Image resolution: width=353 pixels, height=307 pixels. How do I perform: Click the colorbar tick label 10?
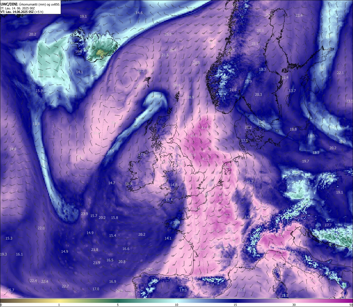(x=176, y=305)
